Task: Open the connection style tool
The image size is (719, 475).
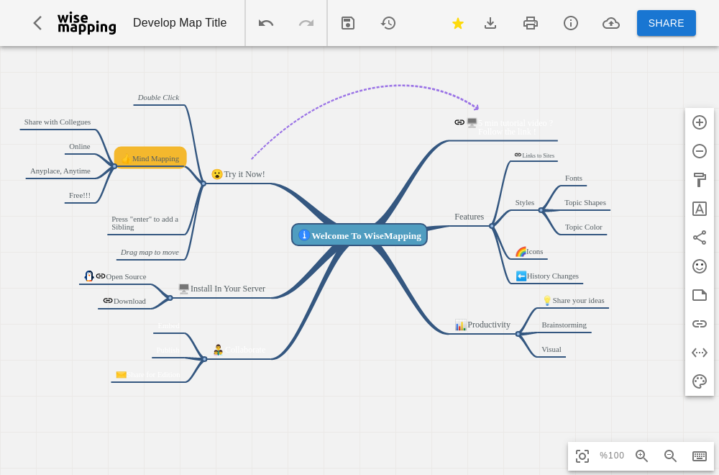Action: click(700, 237)
